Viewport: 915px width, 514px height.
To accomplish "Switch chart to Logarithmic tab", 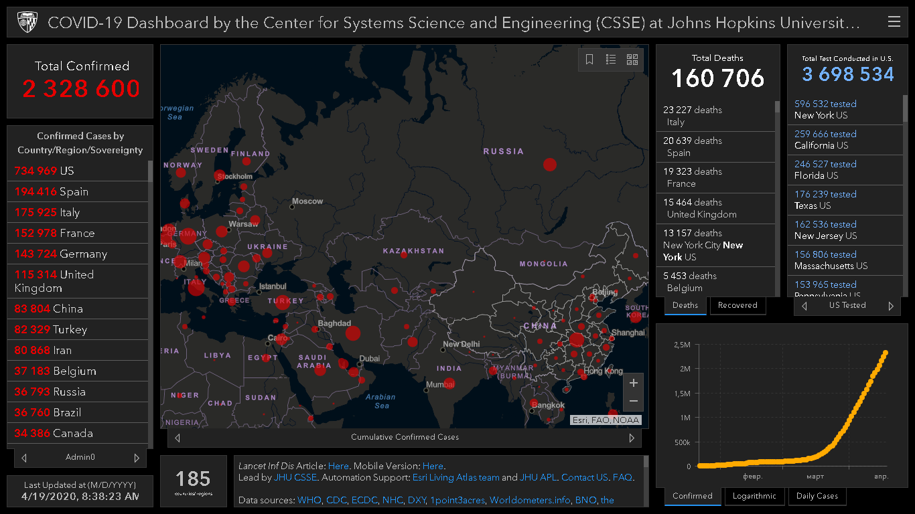I will tap(754, 497).
